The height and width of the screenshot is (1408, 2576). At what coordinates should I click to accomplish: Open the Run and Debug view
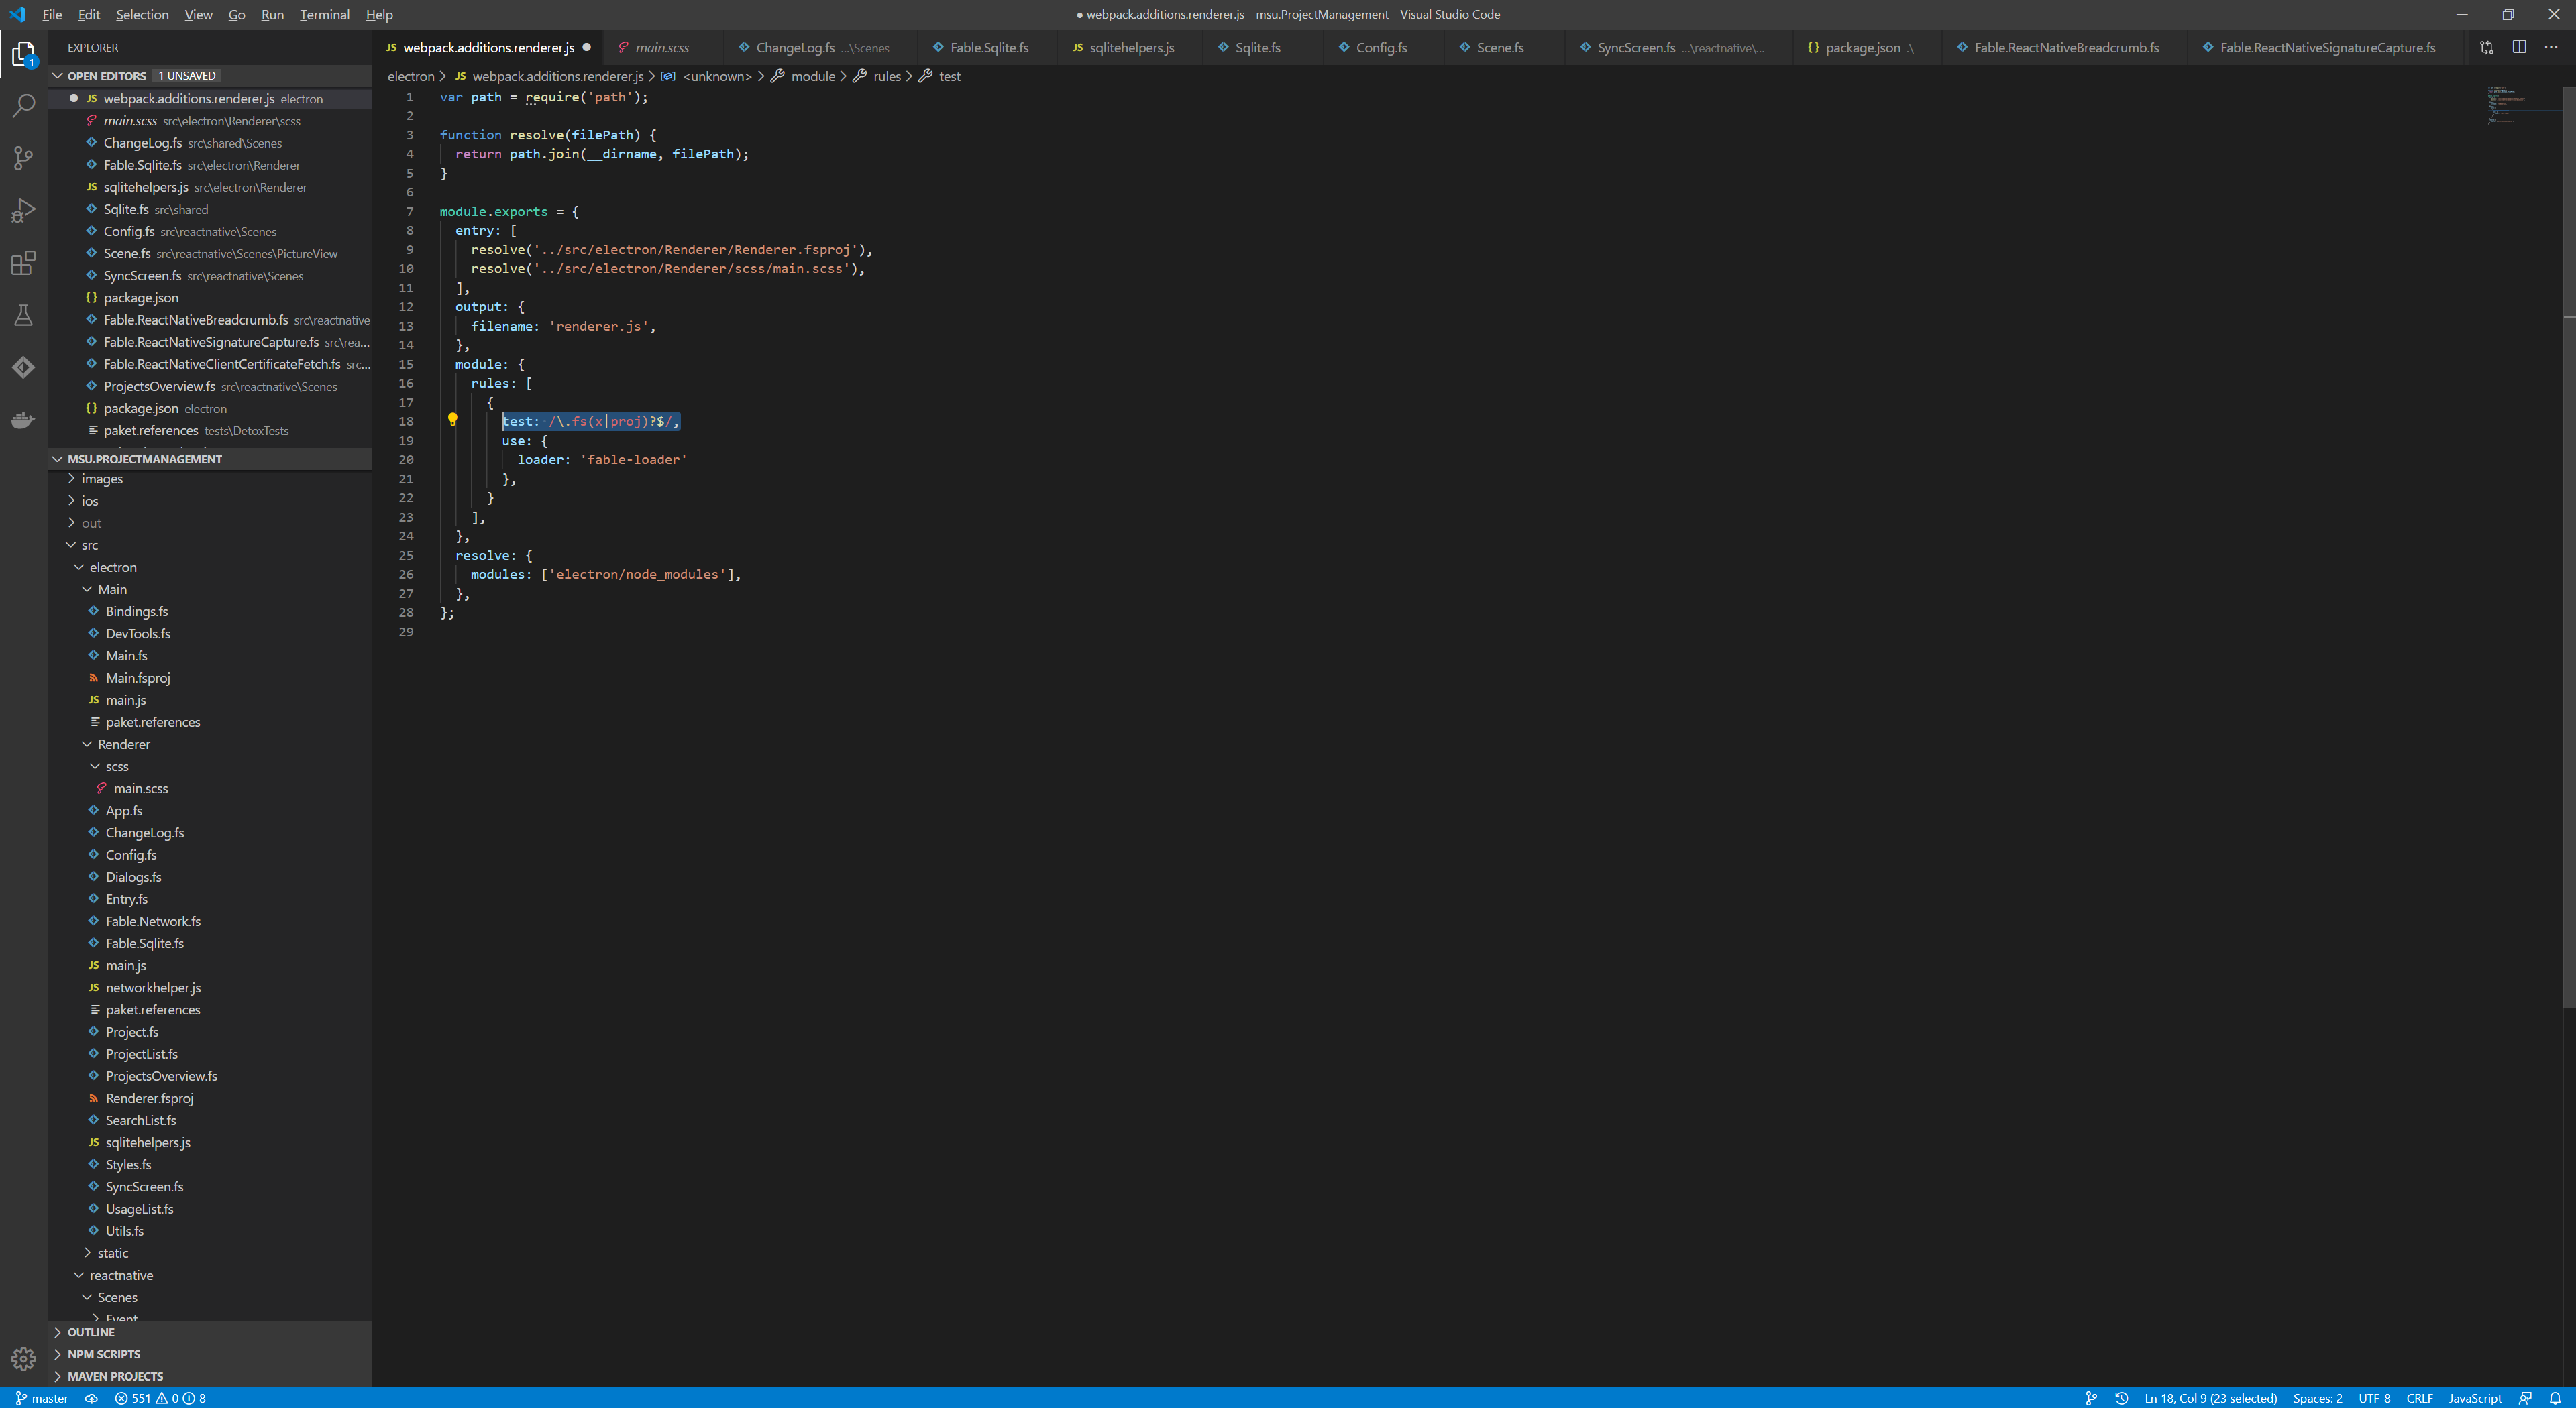[x=23, y=211]
